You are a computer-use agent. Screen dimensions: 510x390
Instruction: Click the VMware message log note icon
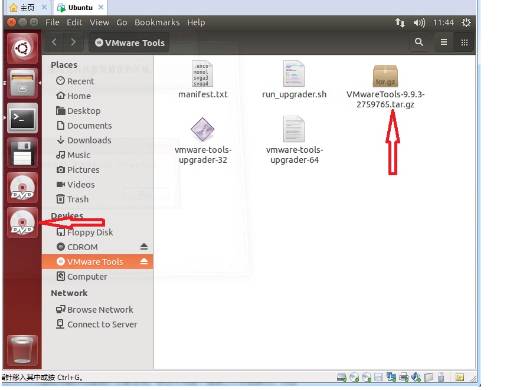coord(460,378)
